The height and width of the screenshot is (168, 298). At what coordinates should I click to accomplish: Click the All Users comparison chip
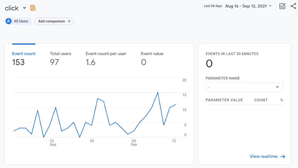coord(18,21)
